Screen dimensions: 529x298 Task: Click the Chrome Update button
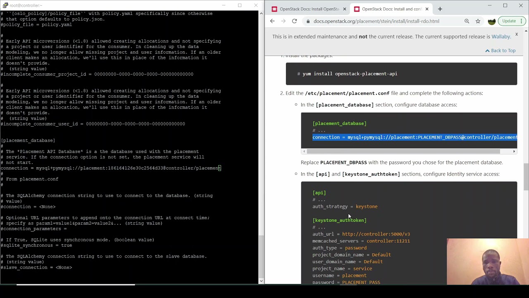click(x=509, y=21)
